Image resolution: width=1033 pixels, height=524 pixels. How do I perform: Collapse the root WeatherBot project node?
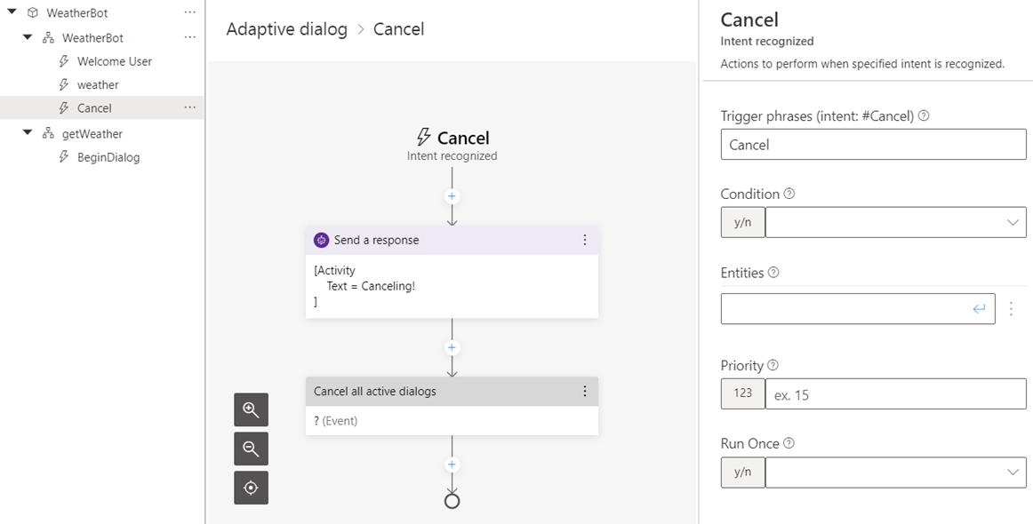coord(12,13)
